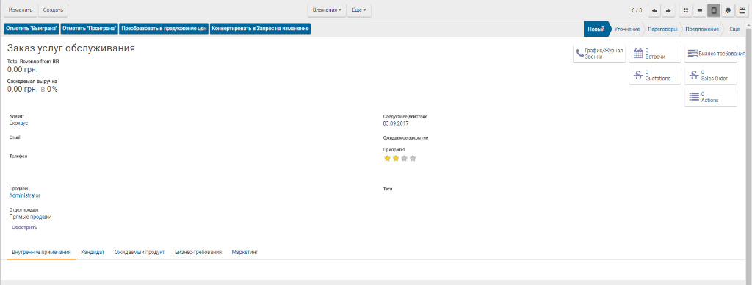Switch to kanban view icon

point(686,10)
